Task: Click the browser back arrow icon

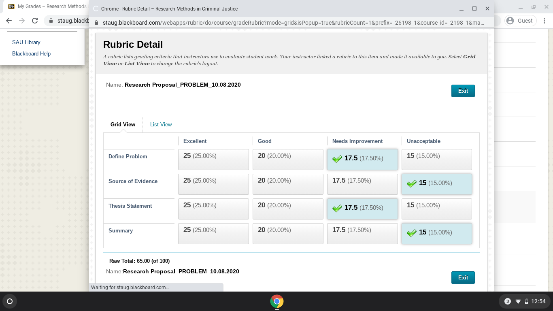Action: click(9, 21)
